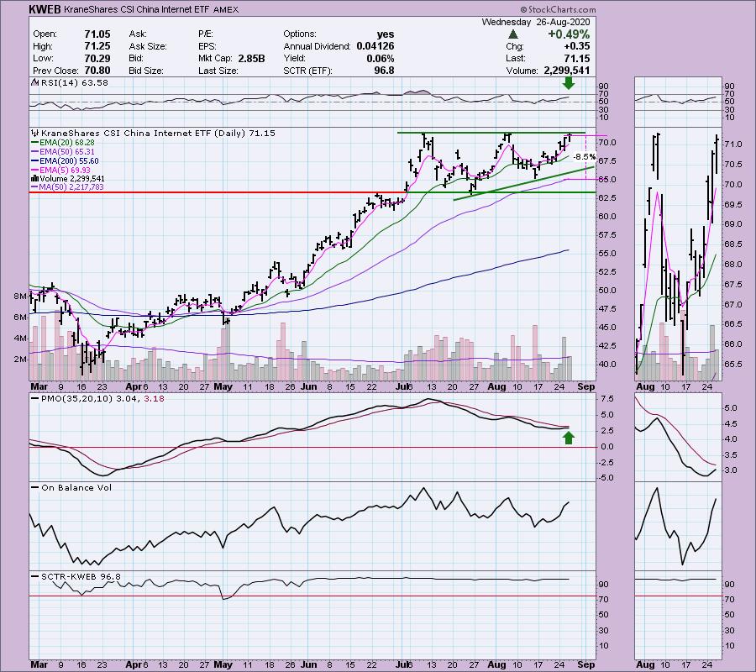
Task: Click the PMO signal value 3.18
Action: click(x=155, y=399)
